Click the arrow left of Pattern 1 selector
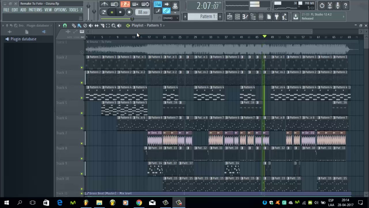The image size is (369, 208). [185, 16]
